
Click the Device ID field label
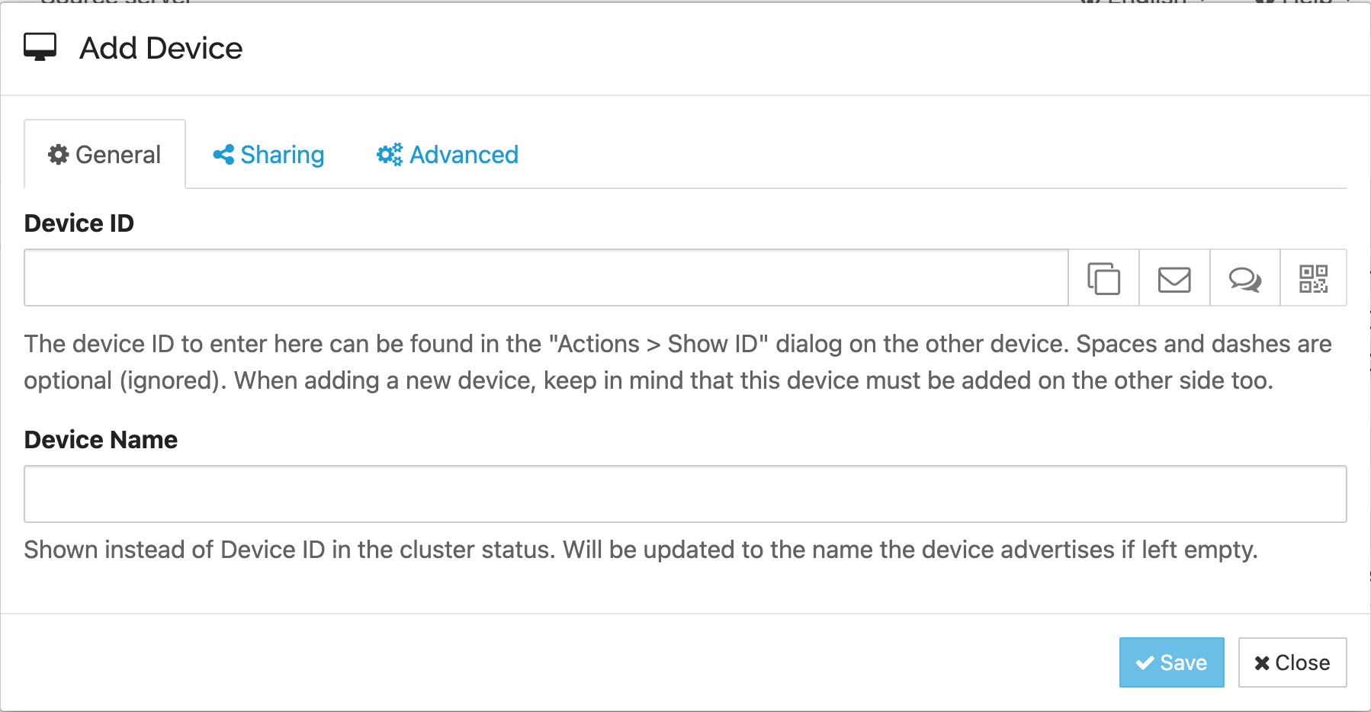79,223
